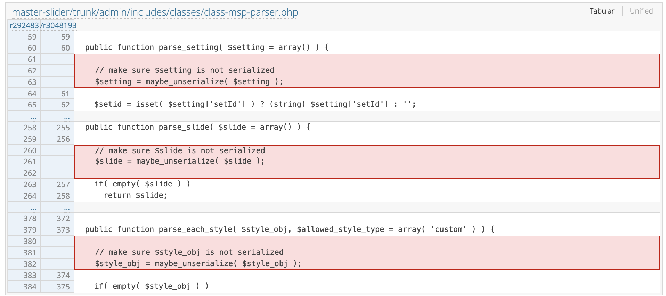This screenshot has height=296, width=666.
Task: Open the class-msp-parser.php file path link
Action: tap(155, 12)
